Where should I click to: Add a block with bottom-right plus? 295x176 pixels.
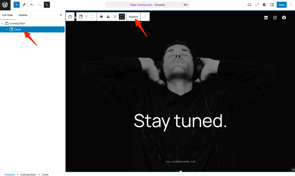pos(293,170)
